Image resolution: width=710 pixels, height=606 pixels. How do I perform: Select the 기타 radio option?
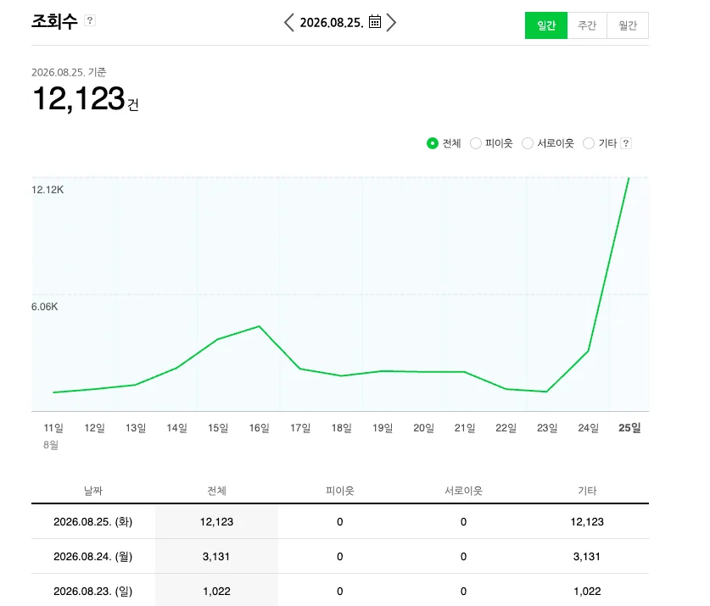pos(589,143)
